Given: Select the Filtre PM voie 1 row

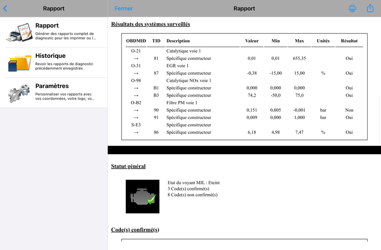Looking at the screenshot, I should click(244, 103).
